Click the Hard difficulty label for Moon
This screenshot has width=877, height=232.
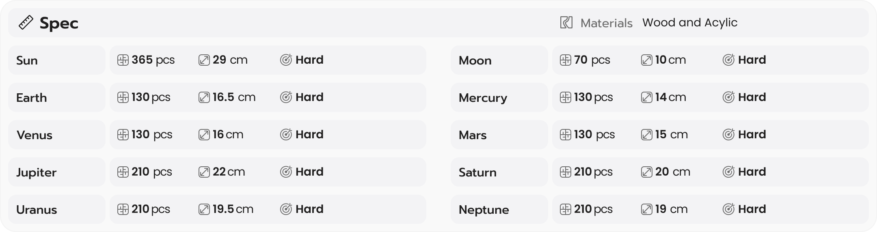point(752,60)
